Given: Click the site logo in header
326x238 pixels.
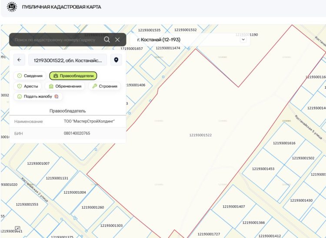Looking at the screenshot, I should pyautogui.click(x=12, y=7).
